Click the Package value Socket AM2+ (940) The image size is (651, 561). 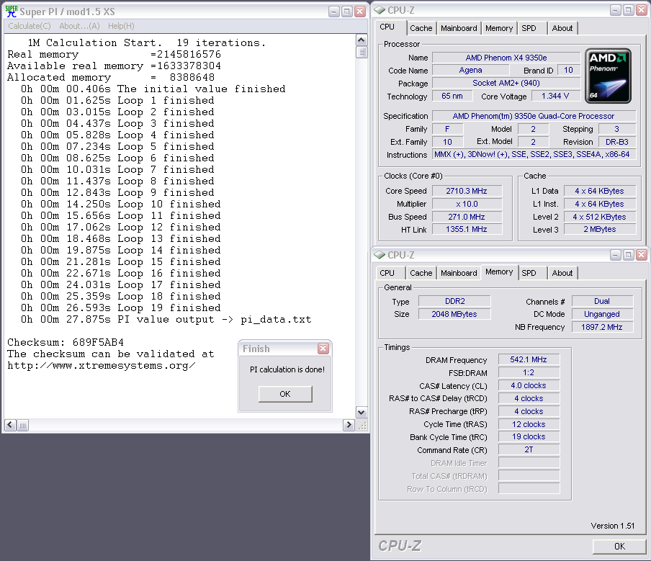tap(506, 83)
